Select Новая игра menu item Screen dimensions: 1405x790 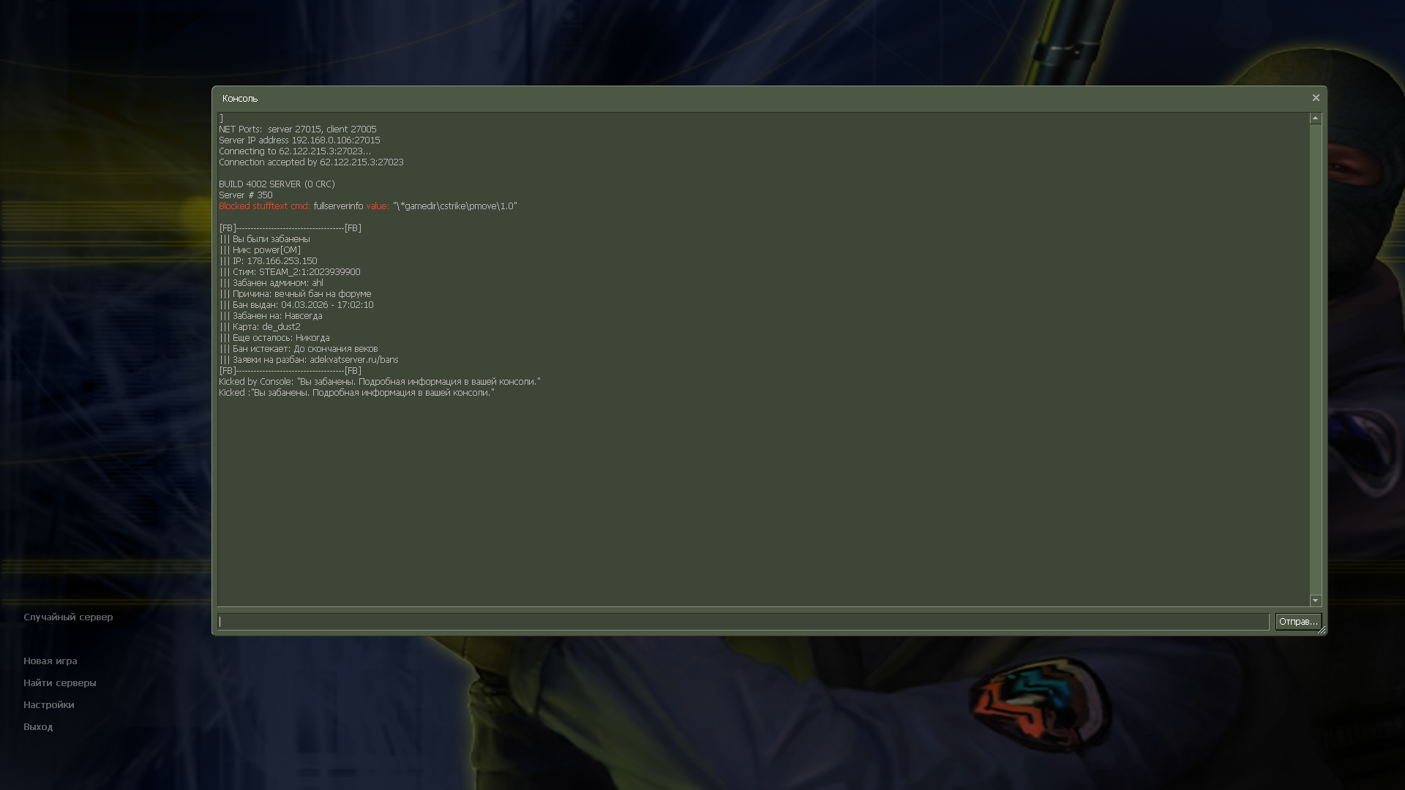click(x=50, y=661)
